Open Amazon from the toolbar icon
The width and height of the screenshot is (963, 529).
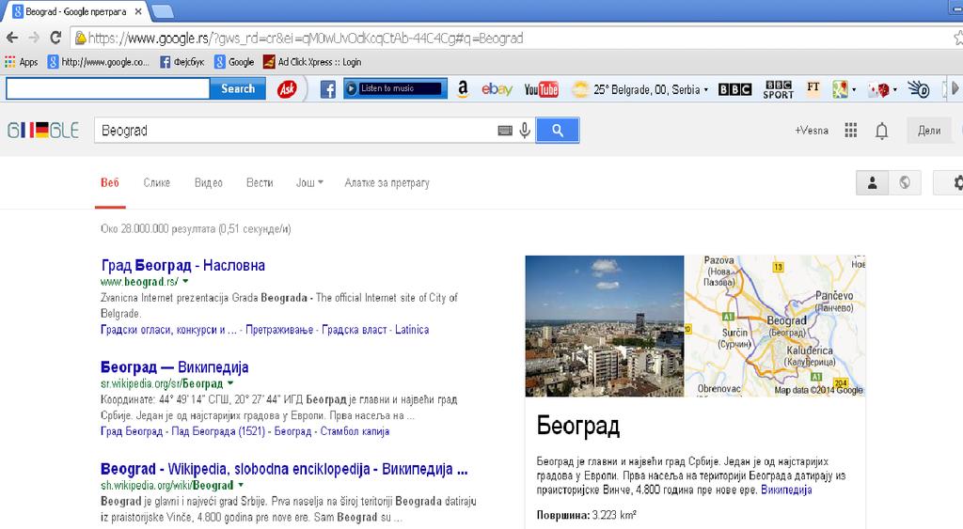tap(463, 89)
